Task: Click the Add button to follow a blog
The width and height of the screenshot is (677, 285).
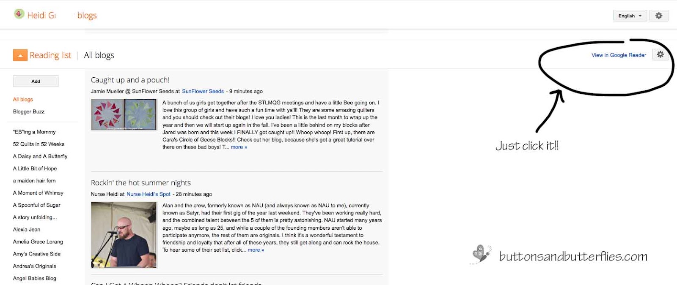Action: coord(36,81)
